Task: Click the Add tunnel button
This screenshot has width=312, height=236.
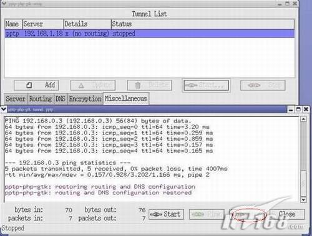Action: [x=36, y=85]
